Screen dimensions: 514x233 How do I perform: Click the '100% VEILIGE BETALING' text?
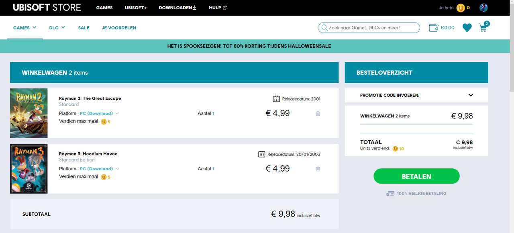422,194
